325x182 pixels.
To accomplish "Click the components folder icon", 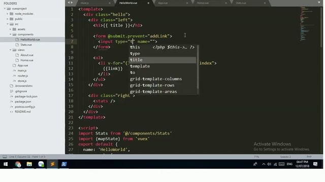I will coord(14,34).
